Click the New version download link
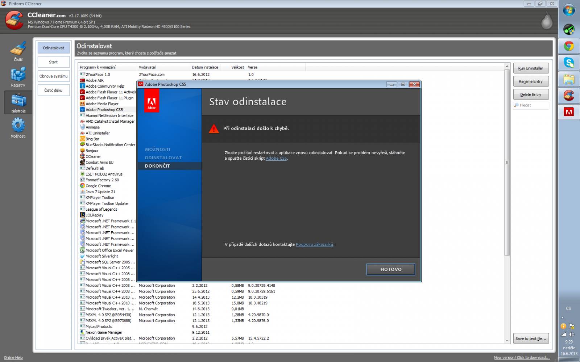 click(x=522, y=358)
